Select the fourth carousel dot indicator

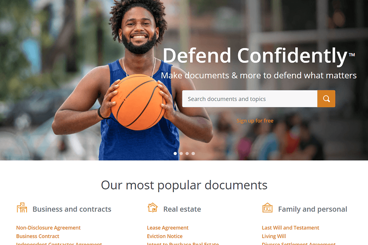pos(193,154)
